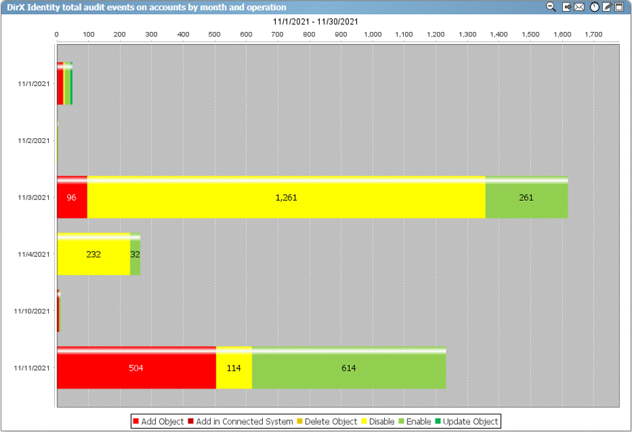Click the maximize panel window icon
Image resolution: width=632 pixels, height=432 pixels.
[x=619, y=7]
